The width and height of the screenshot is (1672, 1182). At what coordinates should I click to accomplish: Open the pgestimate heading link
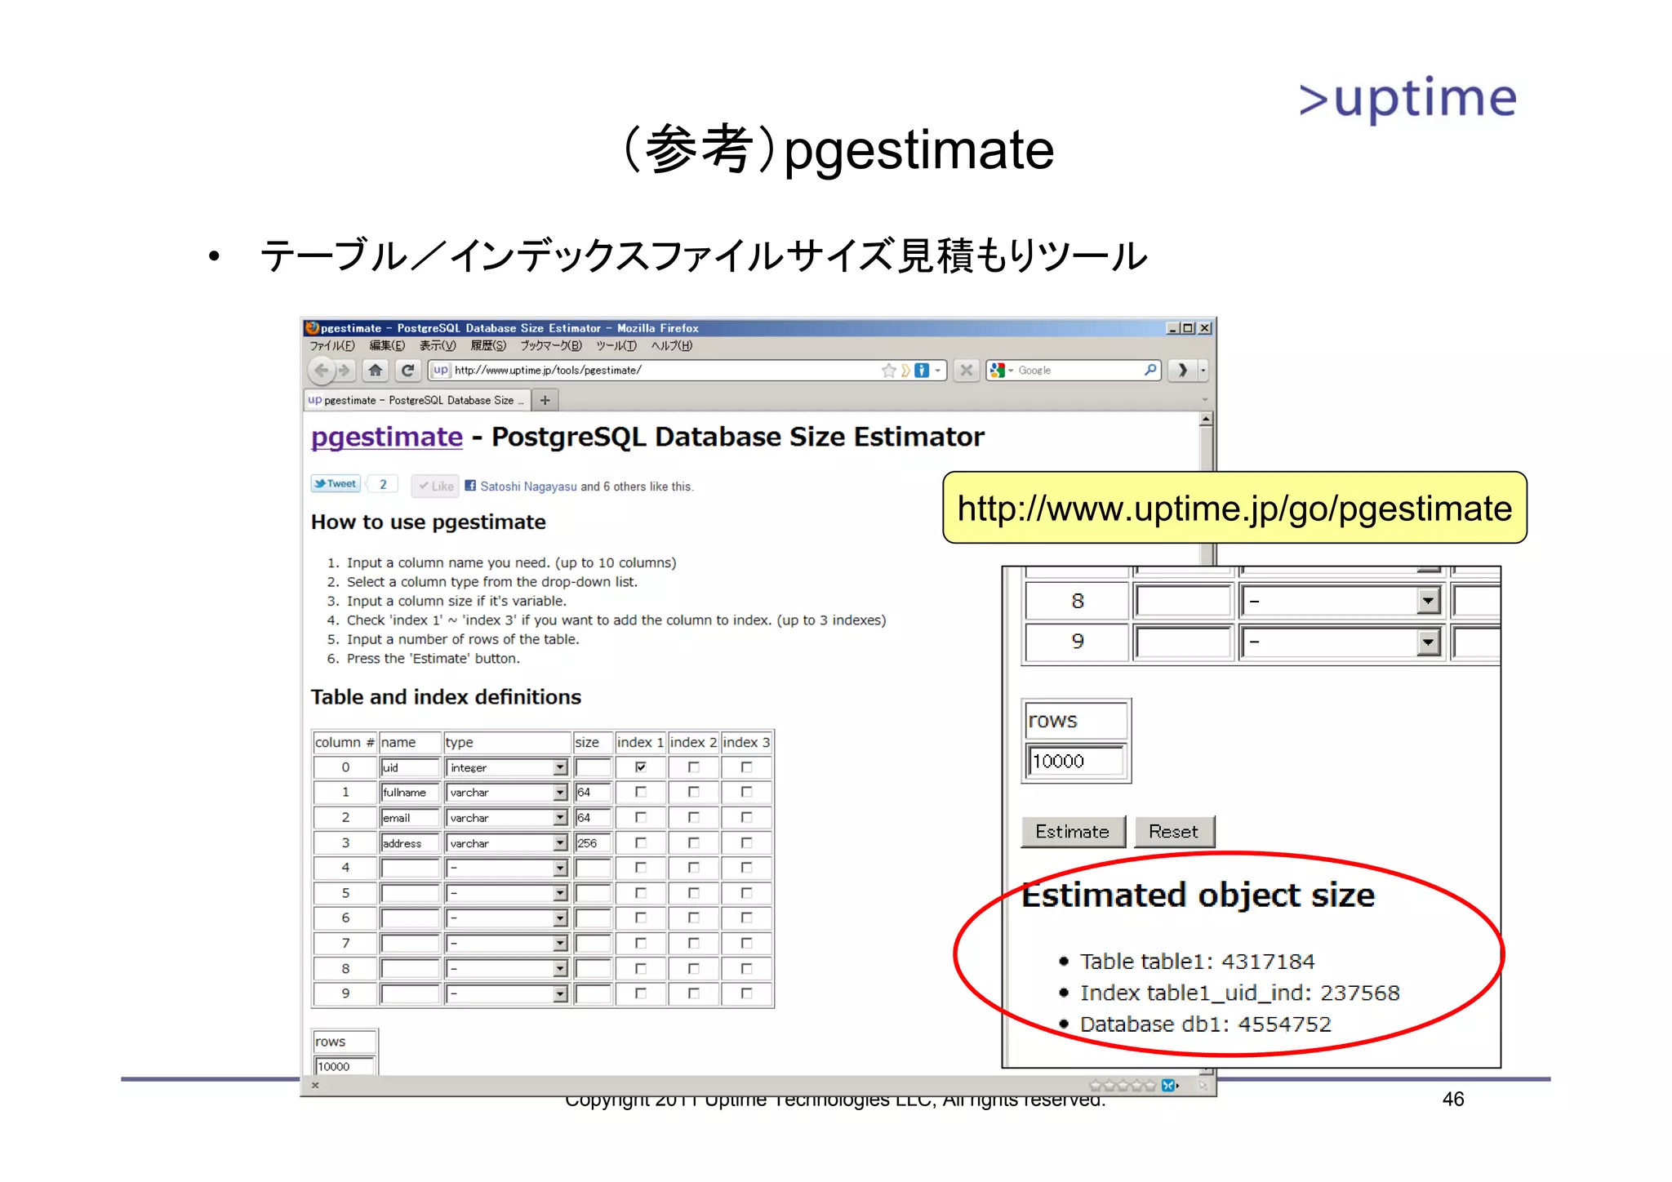click(x=387, y=438)
